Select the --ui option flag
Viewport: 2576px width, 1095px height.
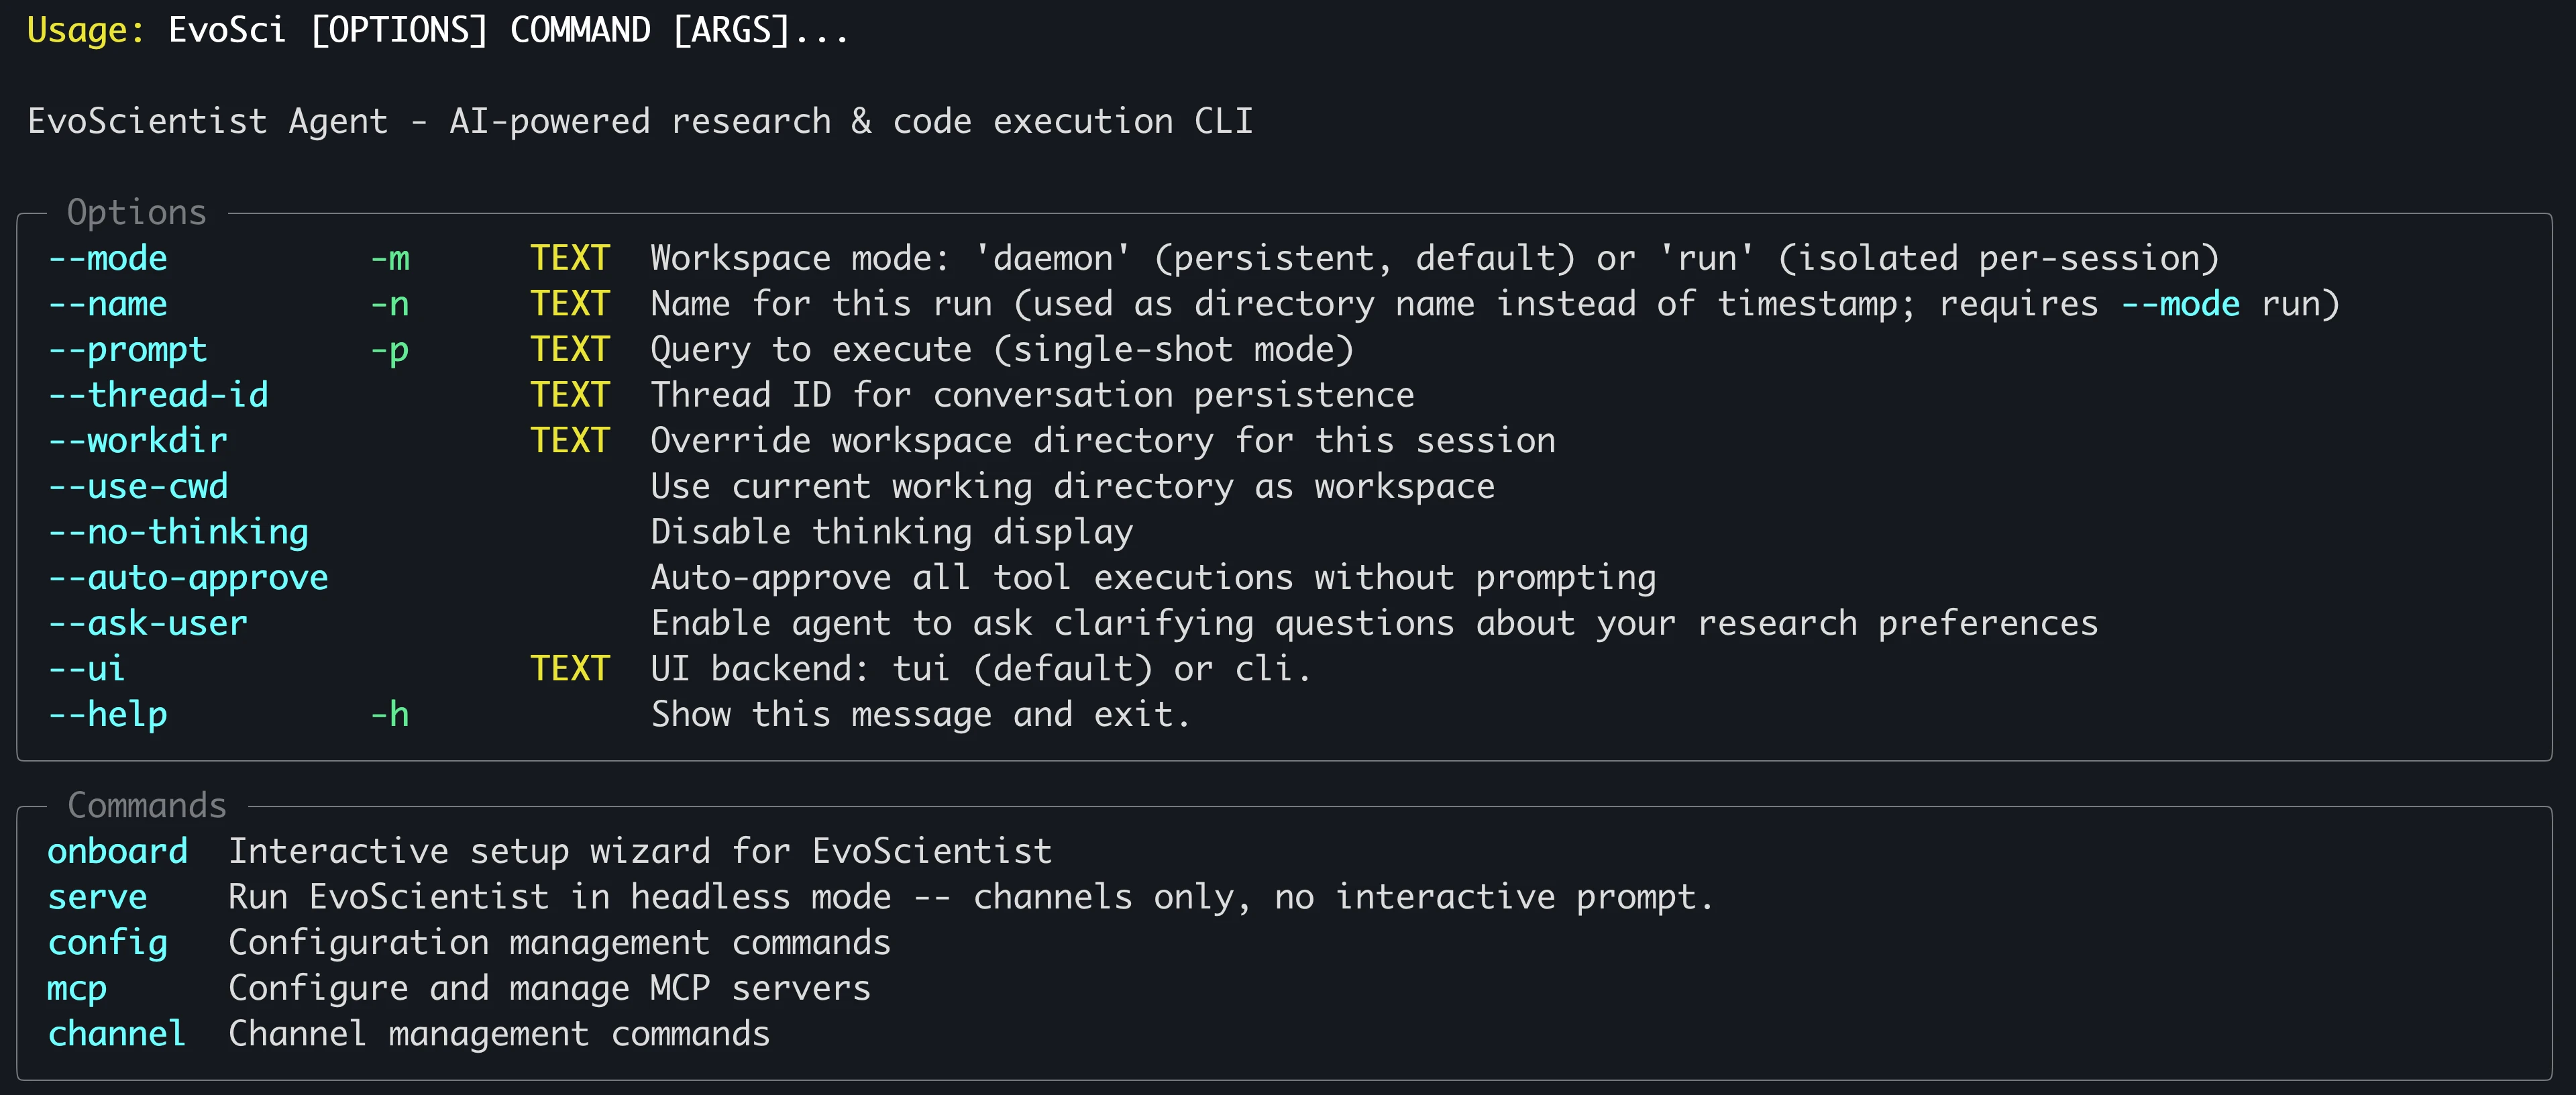coord(87,669)
